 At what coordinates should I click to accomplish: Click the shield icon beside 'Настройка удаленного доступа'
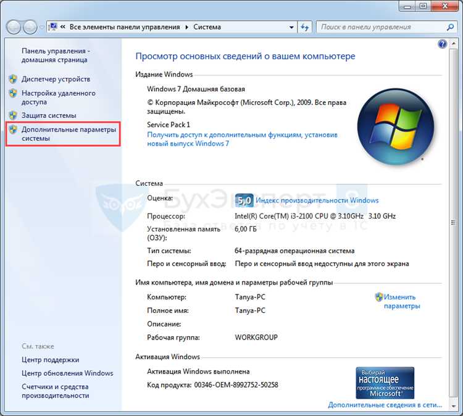13,93
